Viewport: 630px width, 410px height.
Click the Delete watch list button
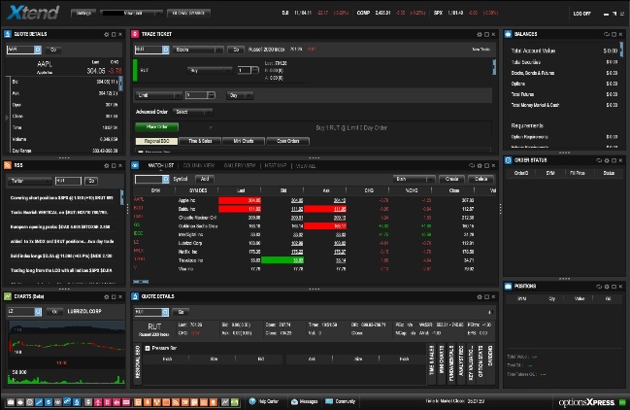tap(481, 179)
